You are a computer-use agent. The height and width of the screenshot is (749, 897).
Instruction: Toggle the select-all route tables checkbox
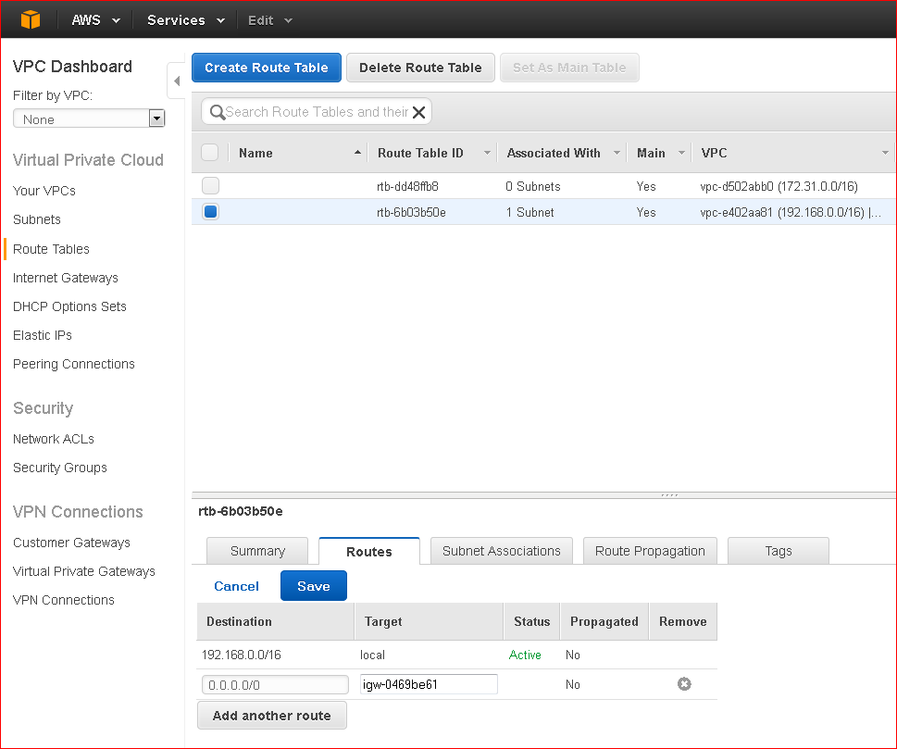tap(210, 152)
